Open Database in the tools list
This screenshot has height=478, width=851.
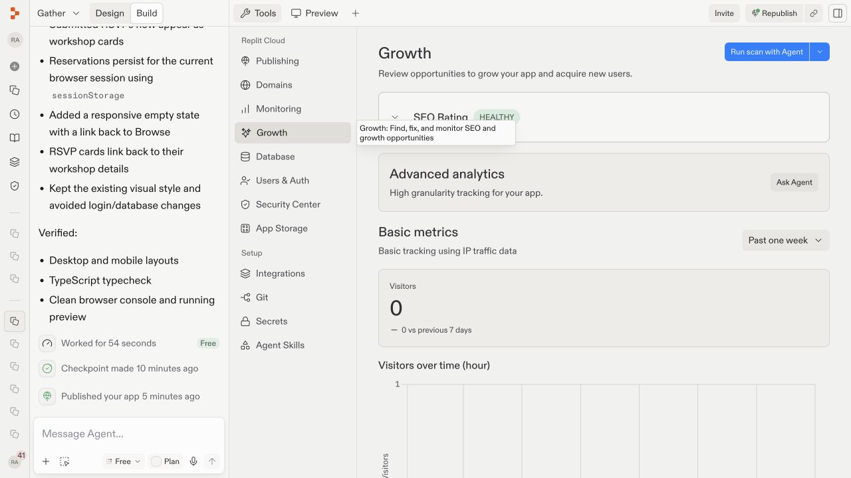point(293,157)
